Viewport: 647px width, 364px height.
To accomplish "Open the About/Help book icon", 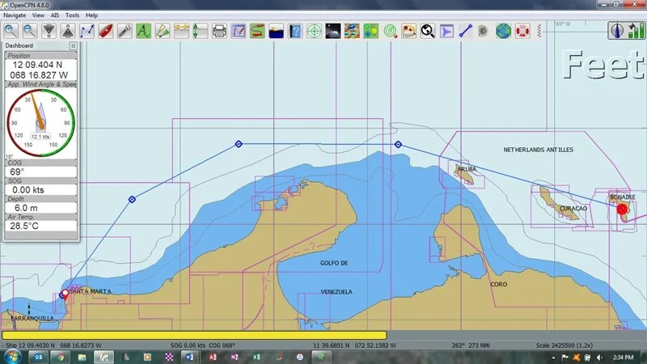I will [295, 31].
